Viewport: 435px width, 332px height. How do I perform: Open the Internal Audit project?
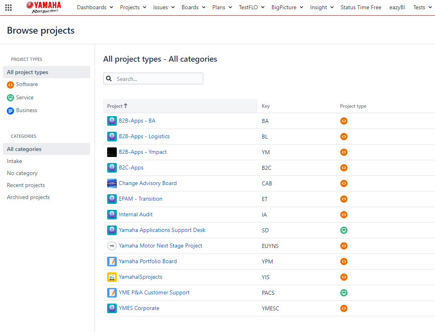(x=136, y=215)
